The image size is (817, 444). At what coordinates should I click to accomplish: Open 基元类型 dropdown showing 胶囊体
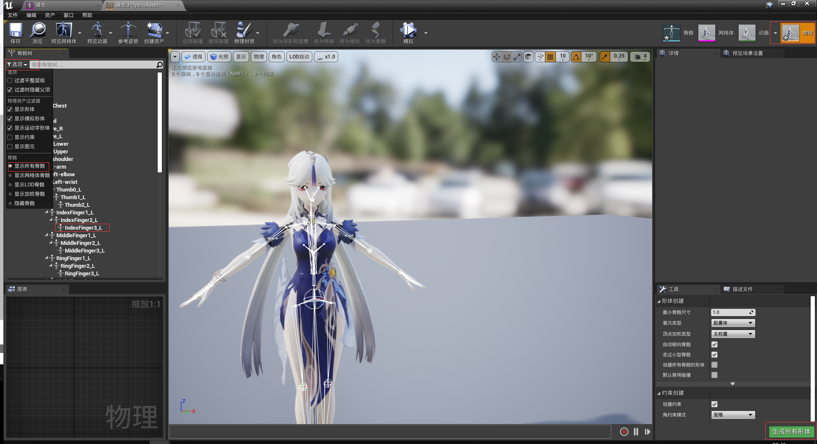(733, 323)
